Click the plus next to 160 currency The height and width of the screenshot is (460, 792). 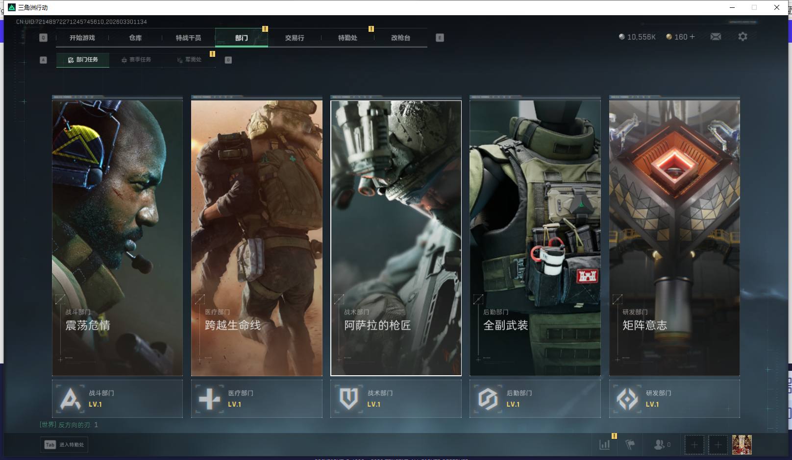coord(692,37)
